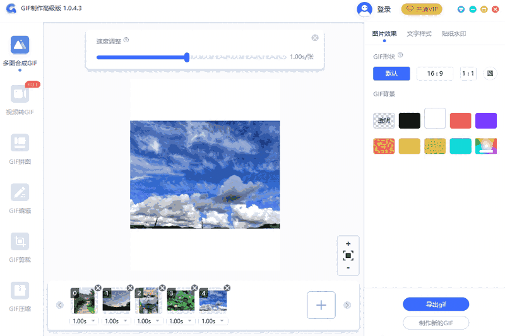Select frame 3 thumbnail
Screen dimensions: 505x336
click(181, 301)
